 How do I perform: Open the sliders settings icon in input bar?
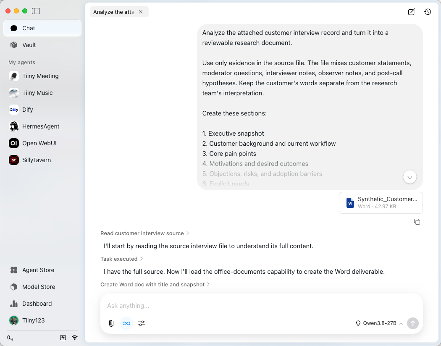[x=142, y=323]
